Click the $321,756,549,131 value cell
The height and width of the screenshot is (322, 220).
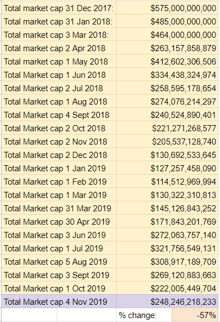(x=167, y=249)
